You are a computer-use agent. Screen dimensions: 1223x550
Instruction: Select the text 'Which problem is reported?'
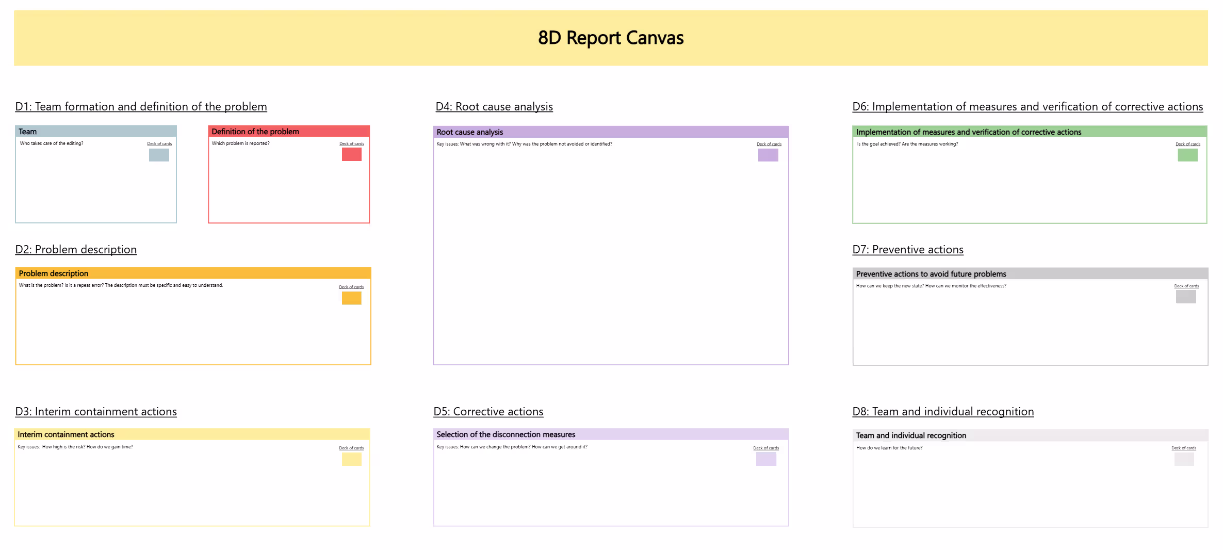240,143
